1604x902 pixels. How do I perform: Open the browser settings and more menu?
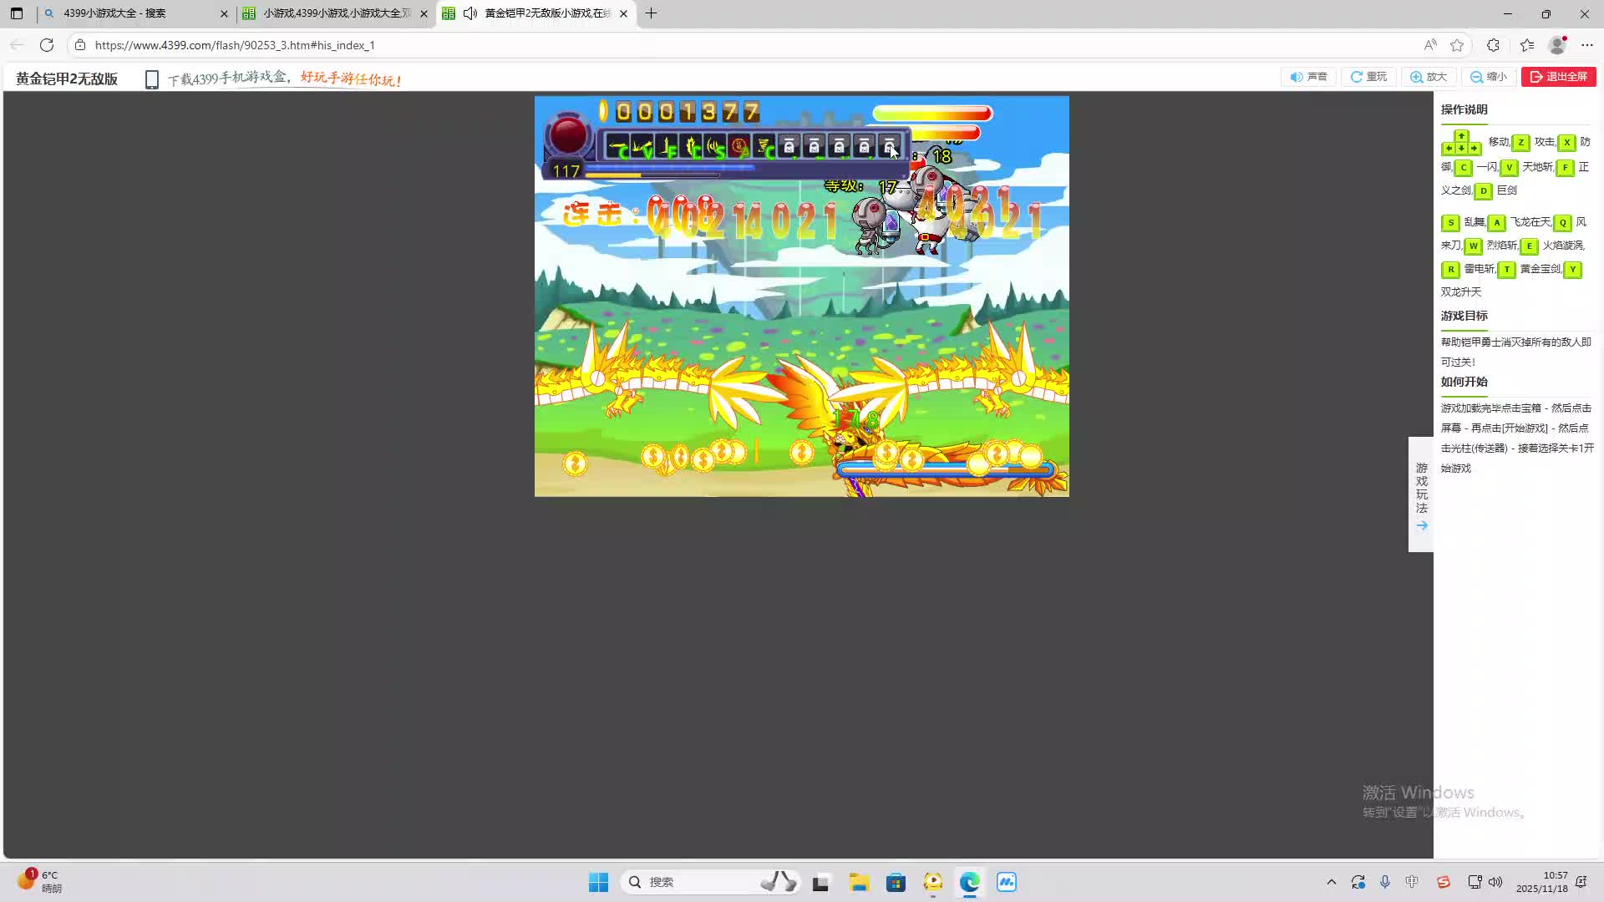tap(1587, 45)
